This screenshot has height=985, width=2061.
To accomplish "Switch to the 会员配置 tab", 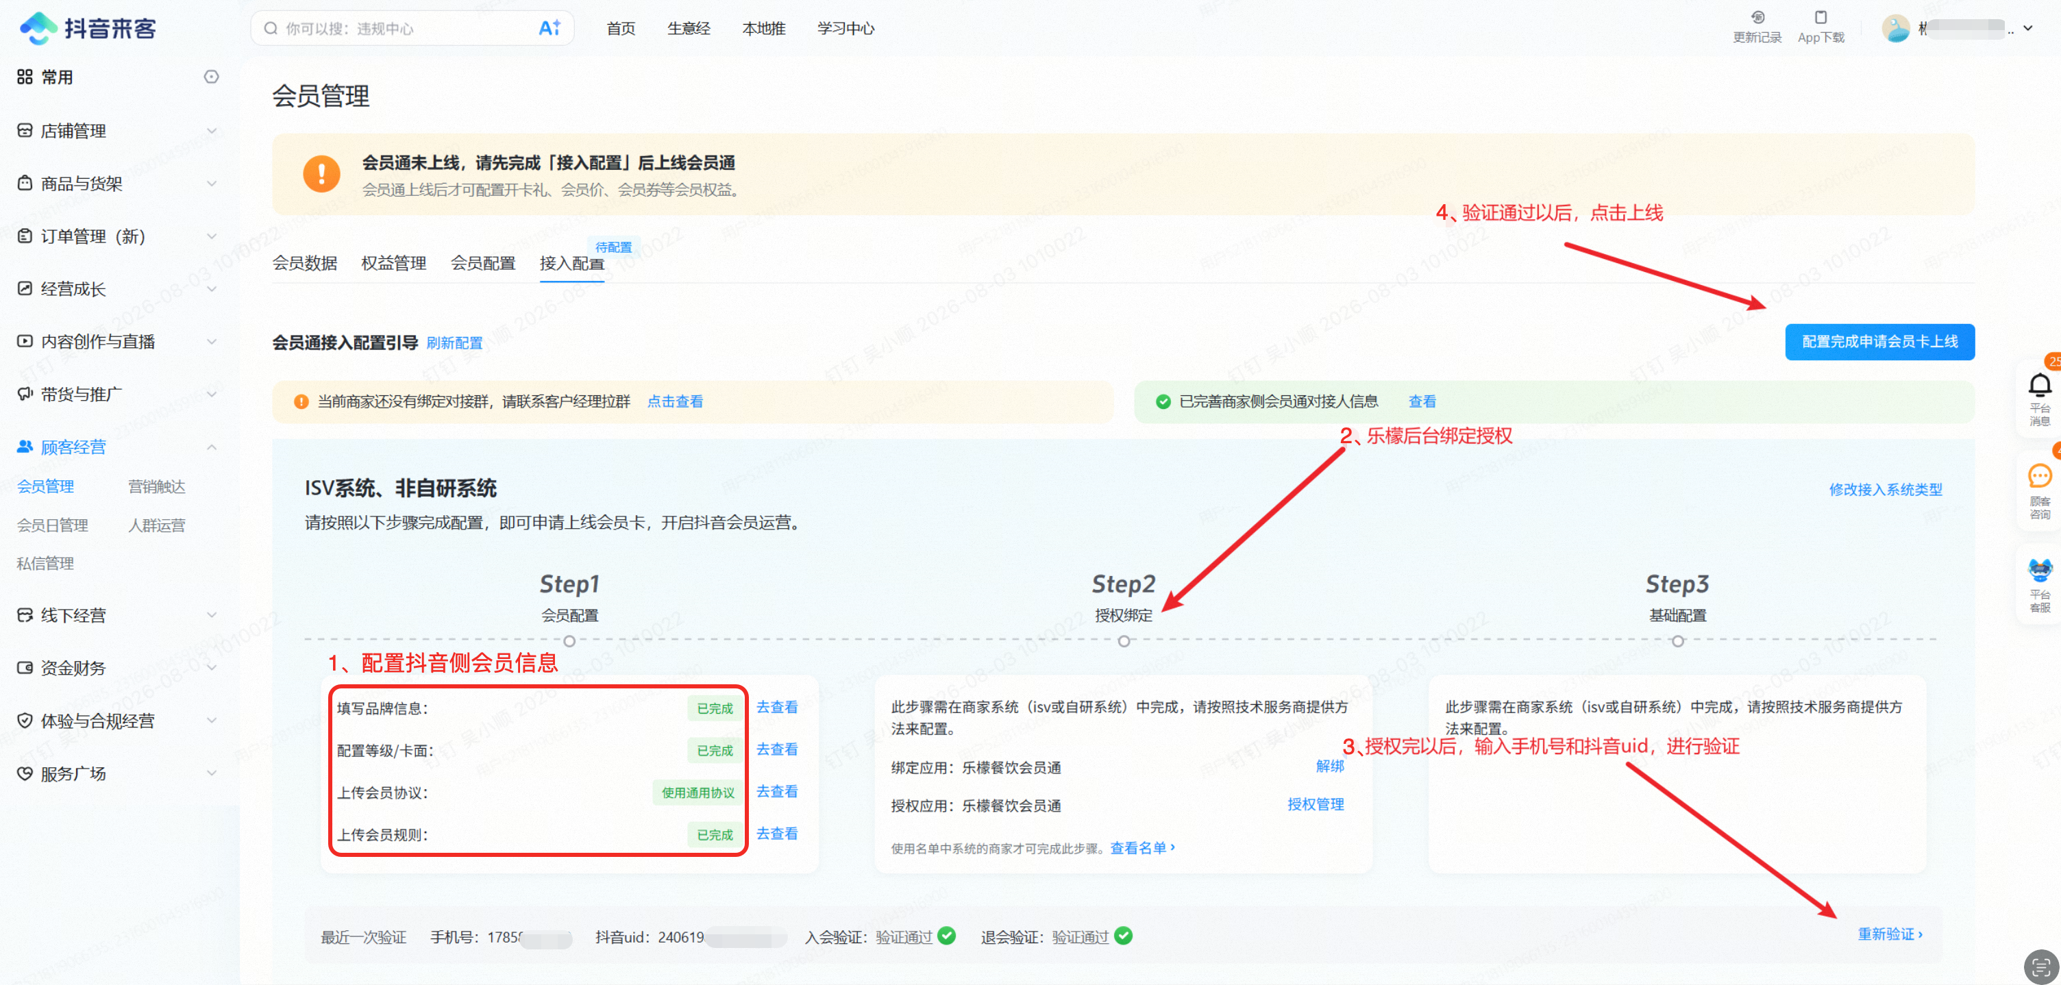I will (x=483, y=263).
